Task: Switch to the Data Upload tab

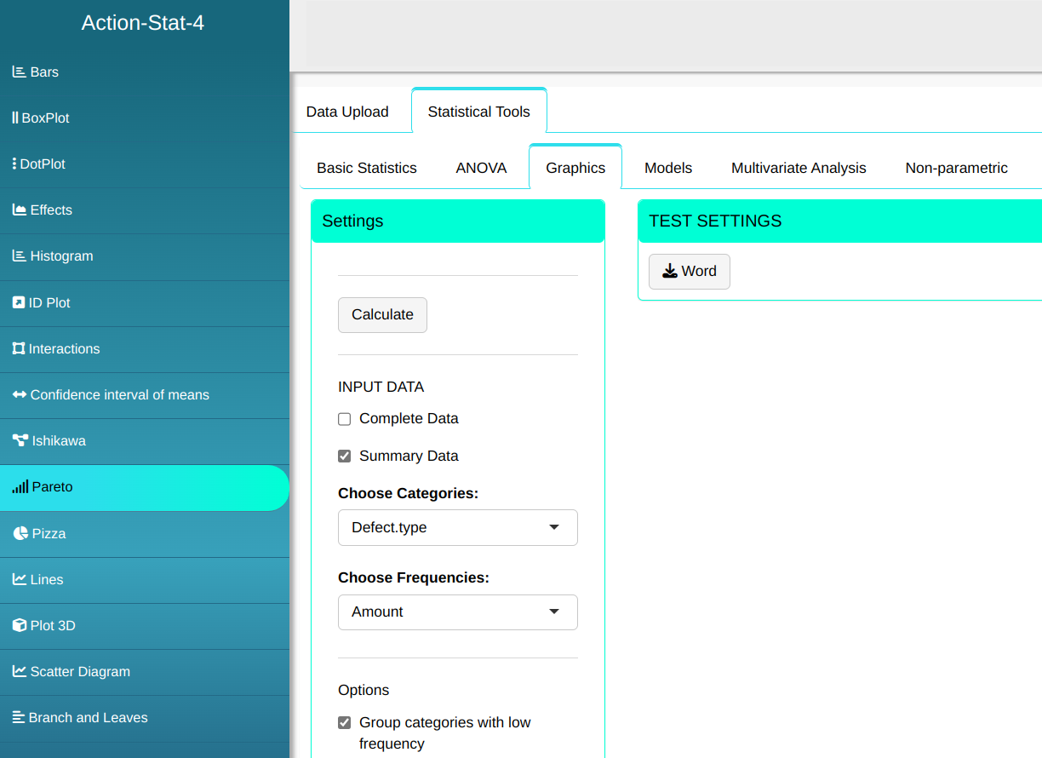Action: (x=347, y=112)
